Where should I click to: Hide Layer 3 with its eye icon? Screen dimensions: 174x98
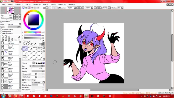point(2,68)
